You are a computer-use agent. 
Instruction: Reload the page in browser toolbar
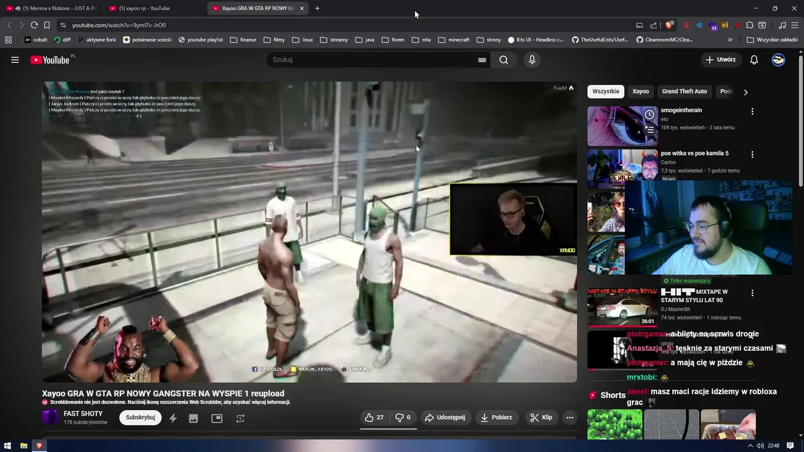click(34, 25)
